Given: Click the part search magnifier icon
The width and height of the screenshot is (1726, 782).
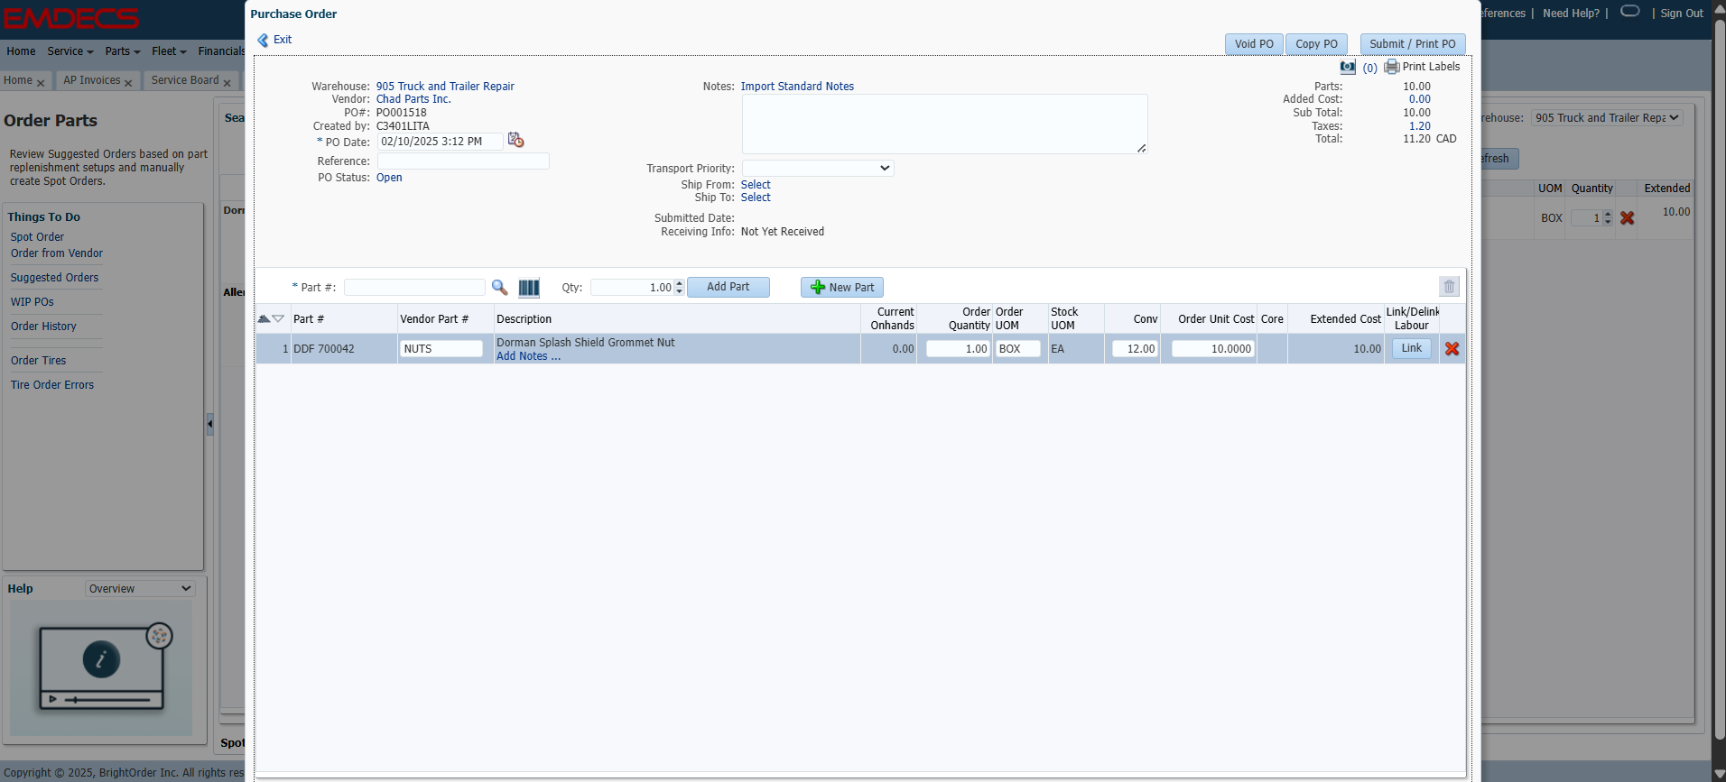Looking at the screenshot, I should tap(499, 288).
